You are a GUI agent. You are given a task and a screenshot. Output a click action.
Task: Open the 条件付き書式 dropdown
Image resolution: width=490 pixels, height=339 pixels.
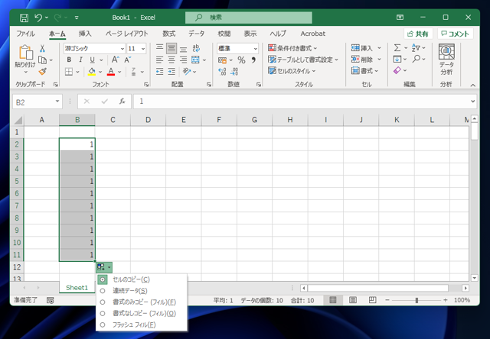pos(292,48)
